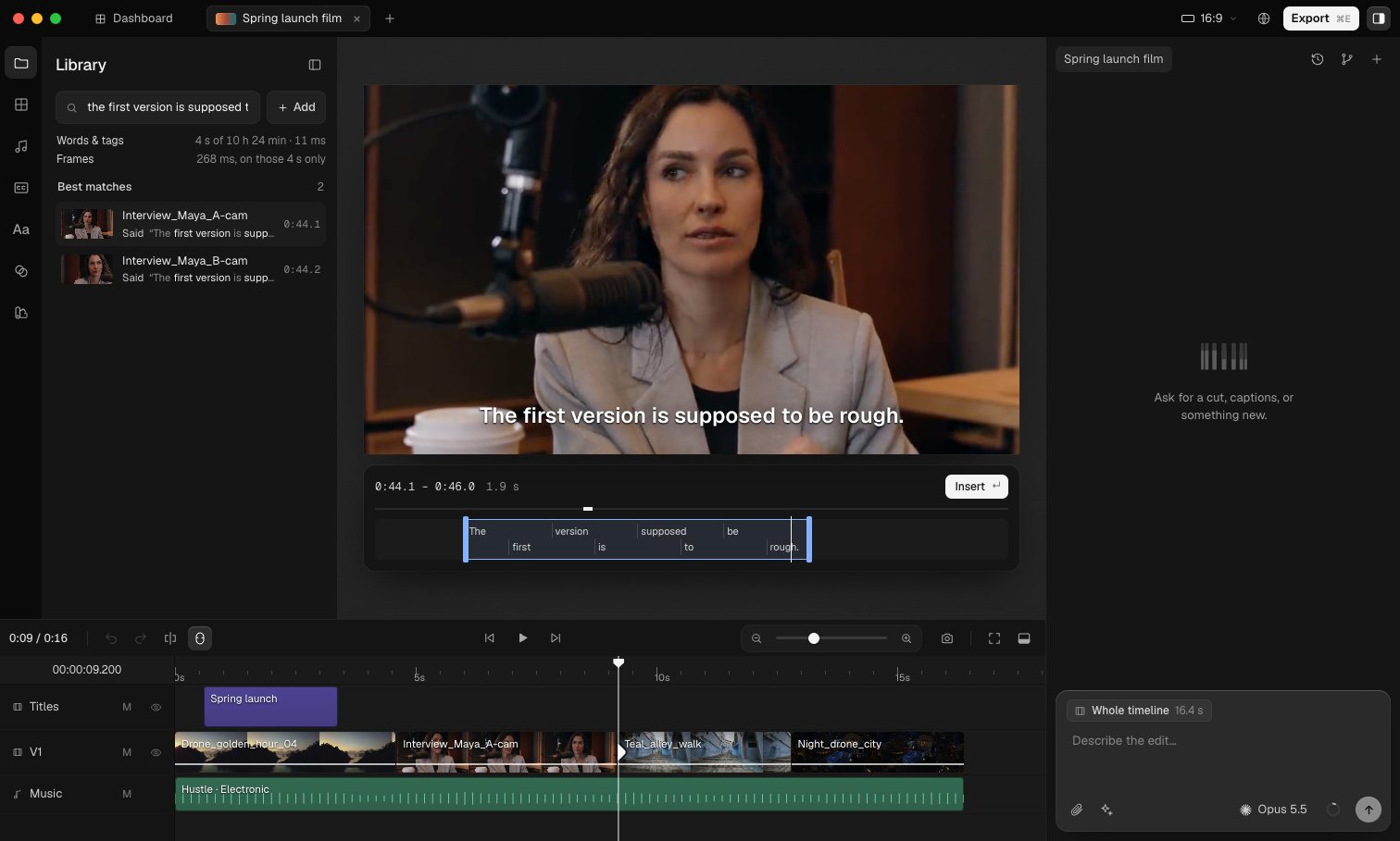1400x841 pixels.
Task: Take a snapshot with the camera icon
Action: coord(947,638)
